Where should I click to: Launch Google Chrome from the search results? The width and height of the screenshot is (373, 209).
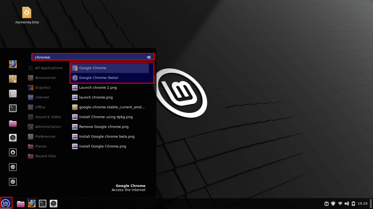coord(109,68)
